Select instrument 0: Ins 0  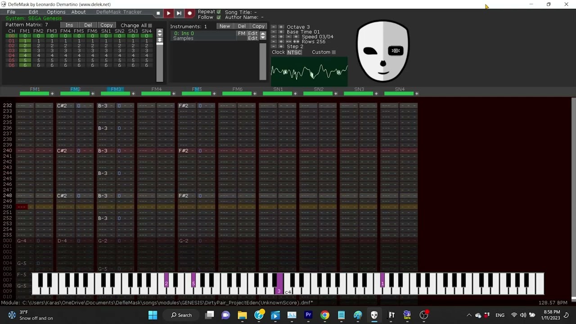(184, 34)
